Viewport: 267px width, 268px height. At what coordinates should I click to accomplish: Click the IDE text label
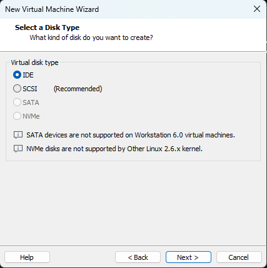[28, 75]
